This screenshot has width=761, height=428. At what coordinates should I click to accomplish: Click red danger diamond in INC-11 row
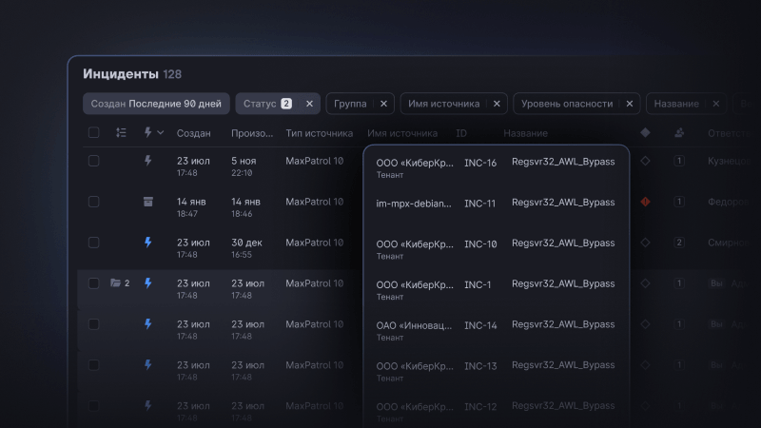click(645, 202)
